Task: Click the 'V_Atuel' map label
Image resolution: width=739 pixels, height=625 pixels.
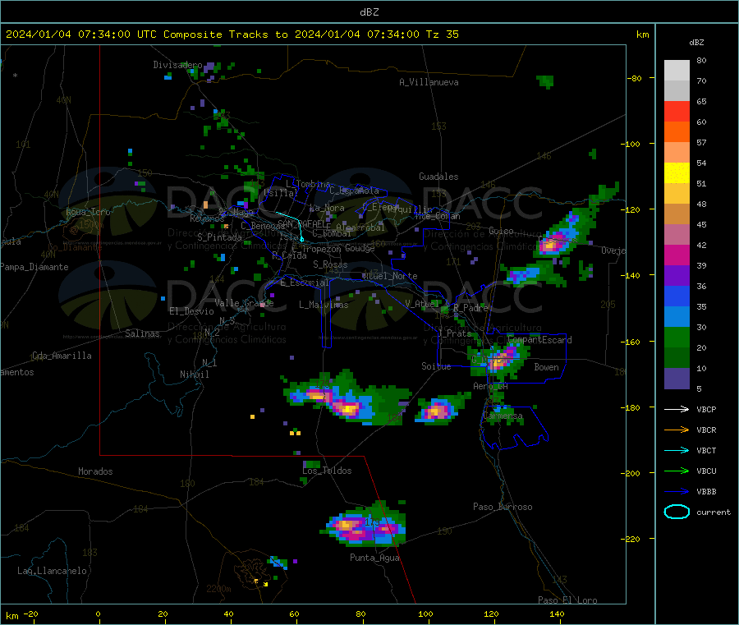Action: point(422,304)
